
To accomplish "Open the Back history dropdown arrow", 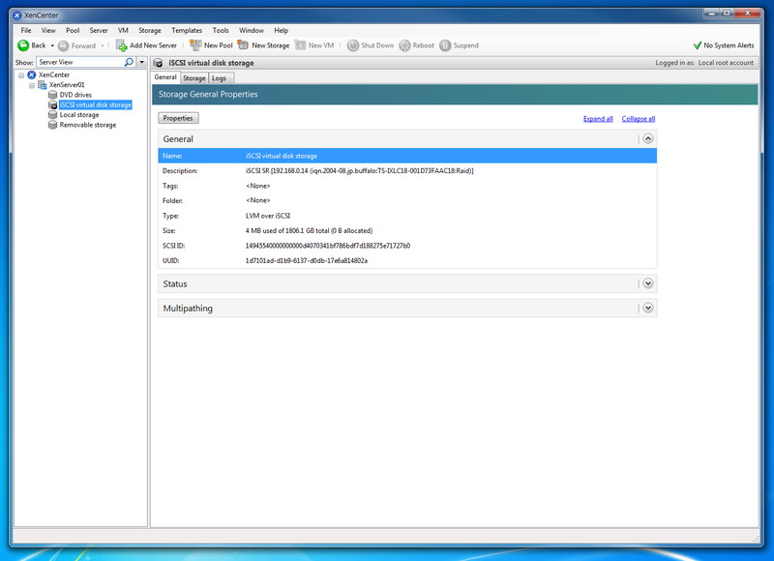I will [52, 45].
